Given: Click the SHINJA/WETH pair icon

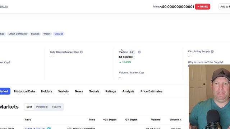Looking at the screenshot, I should pos(49,128).
